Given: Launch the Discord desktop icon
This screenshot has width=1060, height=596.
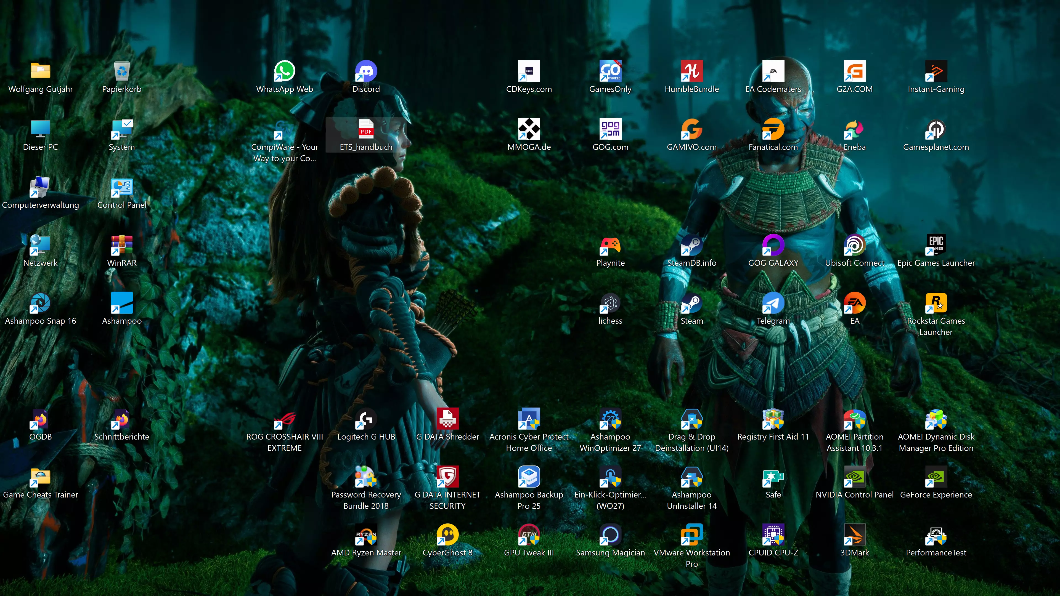Looking at the screenshot, I should (366, 71).
